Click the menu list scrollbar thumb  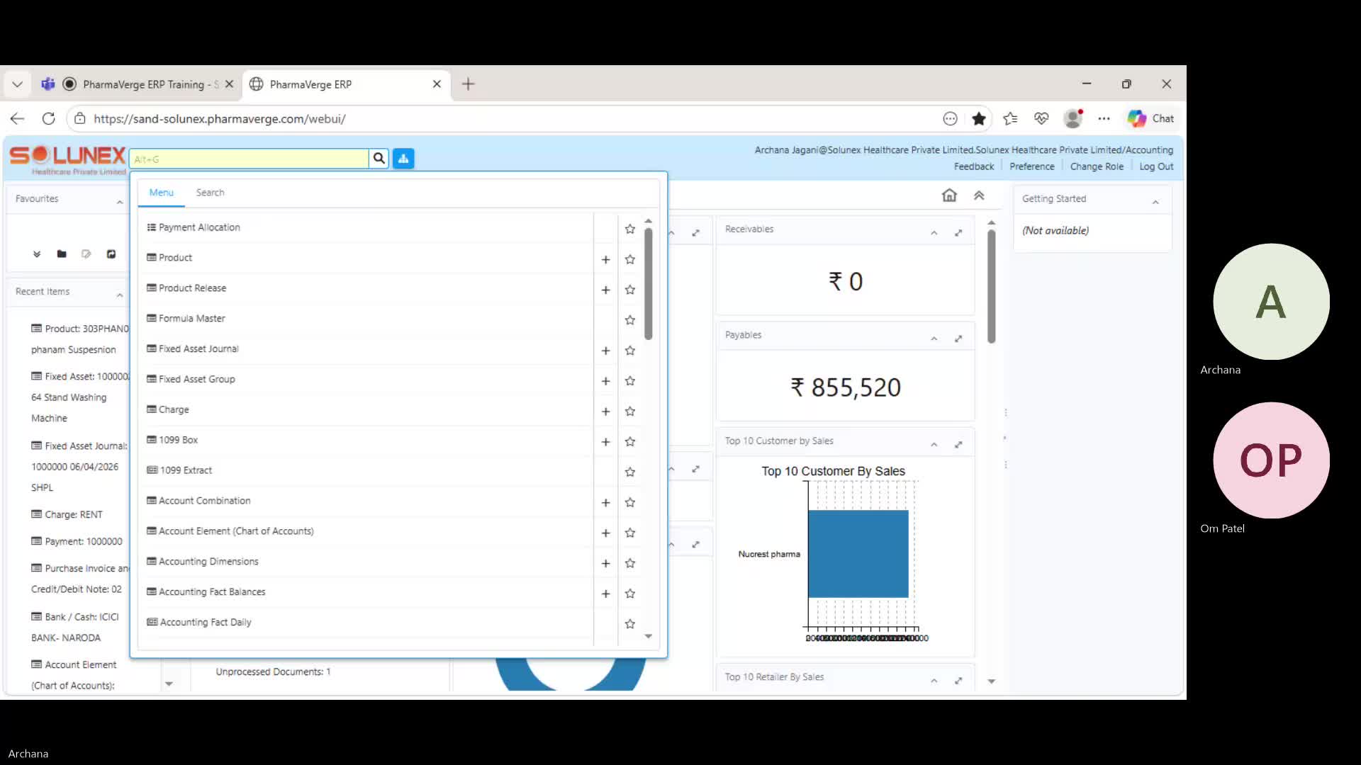[648, 283]
